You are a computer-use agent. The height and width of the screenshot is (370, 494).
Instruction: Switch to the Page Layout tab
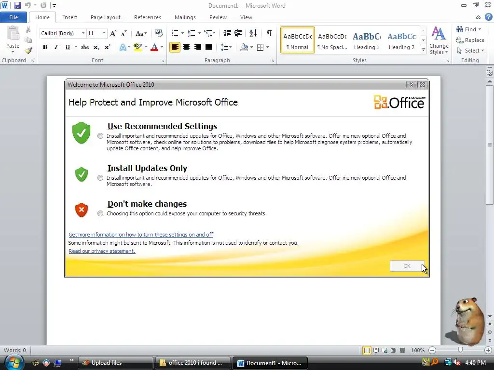[106, 17]
